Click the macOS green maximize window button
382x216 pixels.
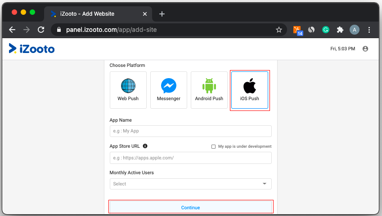(x=32, y=12)
